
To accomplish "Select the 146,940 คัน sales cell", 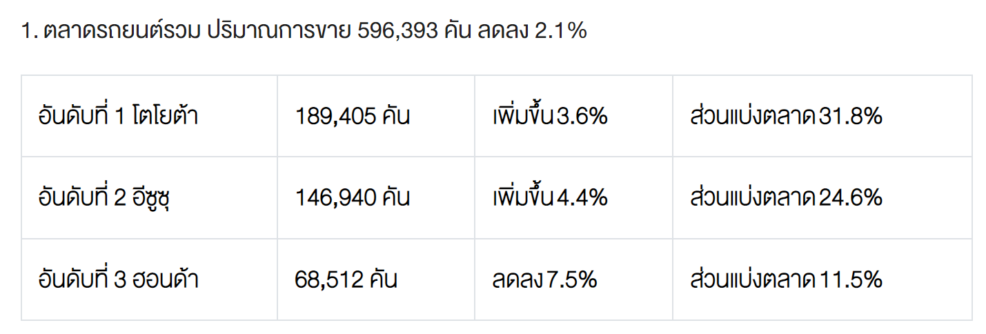I will [x=353, y=199].
